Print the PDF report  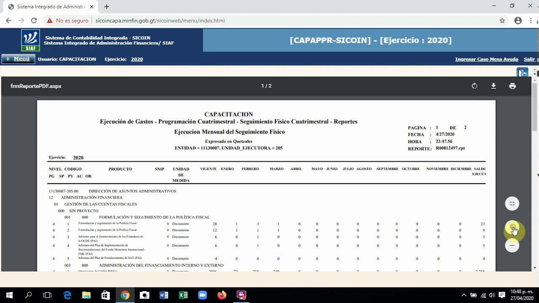[x=512, y=86]
